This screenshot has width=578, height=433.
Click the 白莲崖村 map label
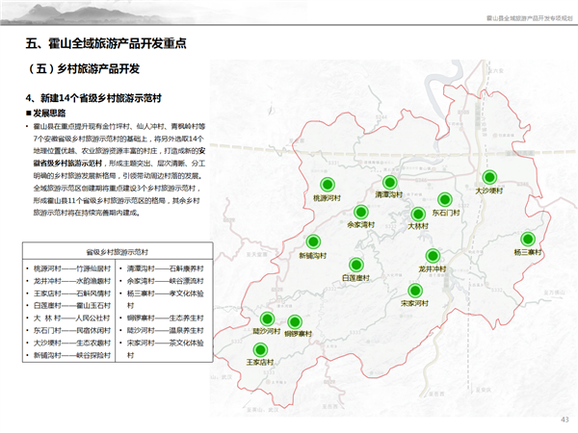355,278
